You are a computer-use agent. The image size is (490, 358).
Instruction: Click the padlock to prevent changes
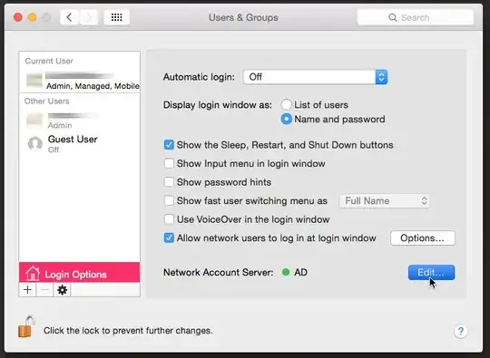pos(25,327)
